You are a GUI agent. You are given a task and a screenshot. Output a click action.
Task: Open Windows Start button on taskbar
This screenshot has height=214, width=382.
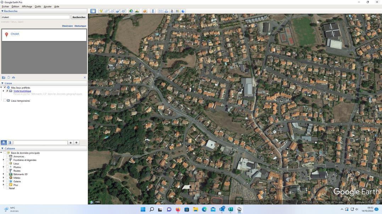point(143,209)
